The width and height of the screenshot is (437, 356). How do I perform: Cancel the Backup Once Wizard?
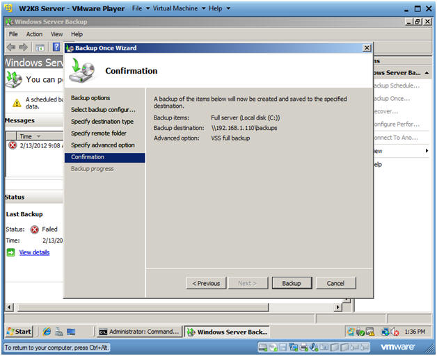tap(335, 283)
